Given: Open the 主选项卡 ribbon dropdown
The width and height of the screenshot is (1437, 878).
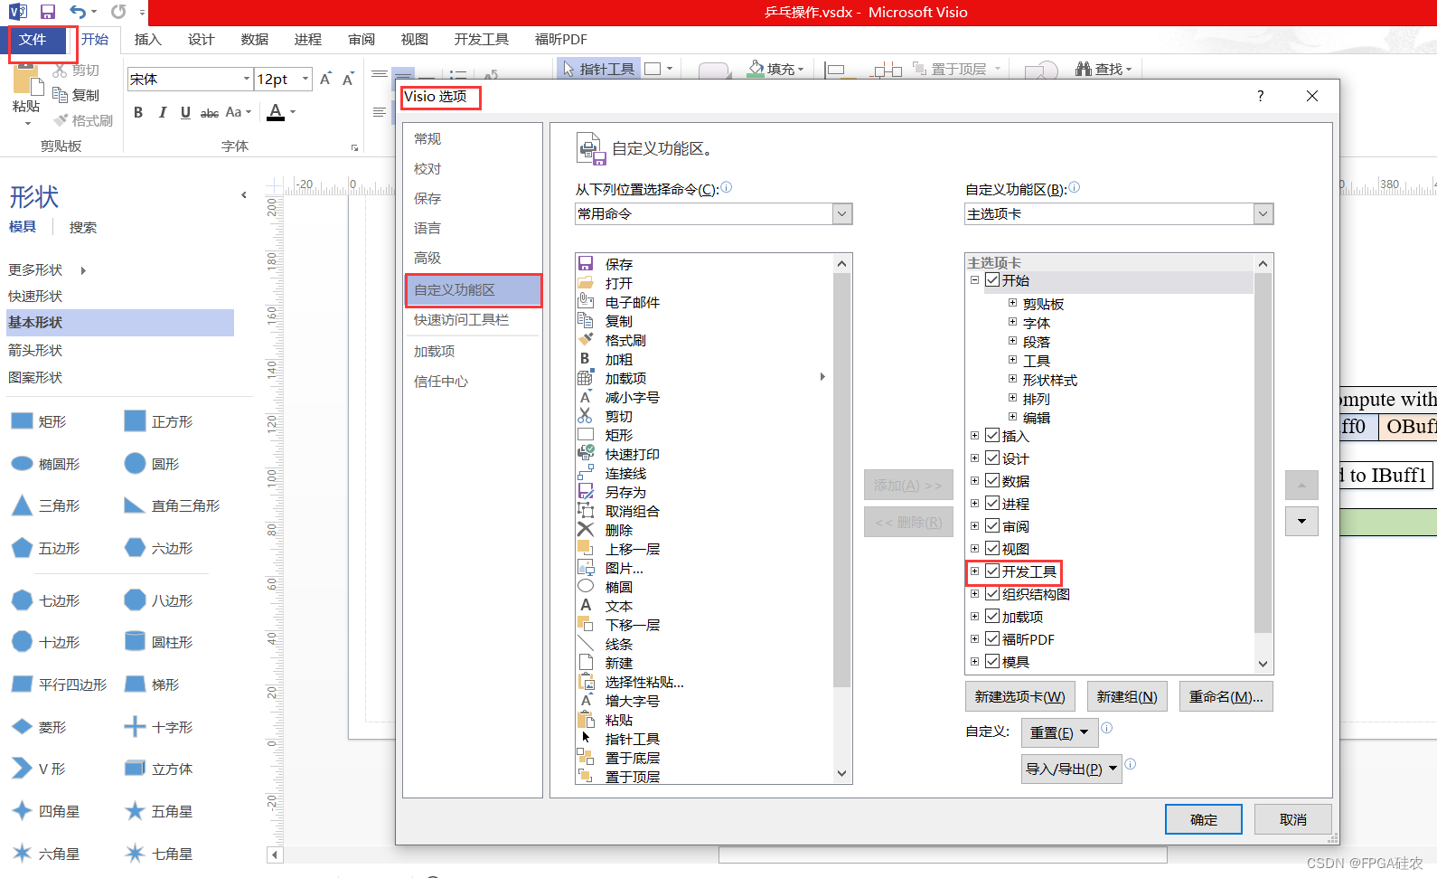Looking at the screenshot, I should pos(1263,214).
